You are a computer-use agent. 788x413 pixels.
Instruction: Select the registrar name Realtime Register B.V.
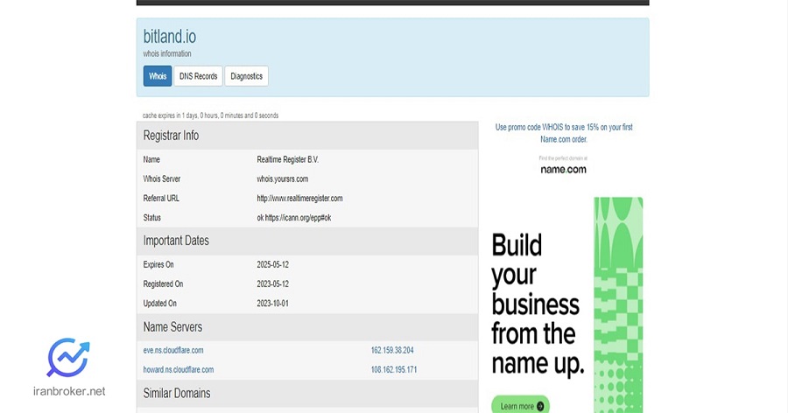288,159
